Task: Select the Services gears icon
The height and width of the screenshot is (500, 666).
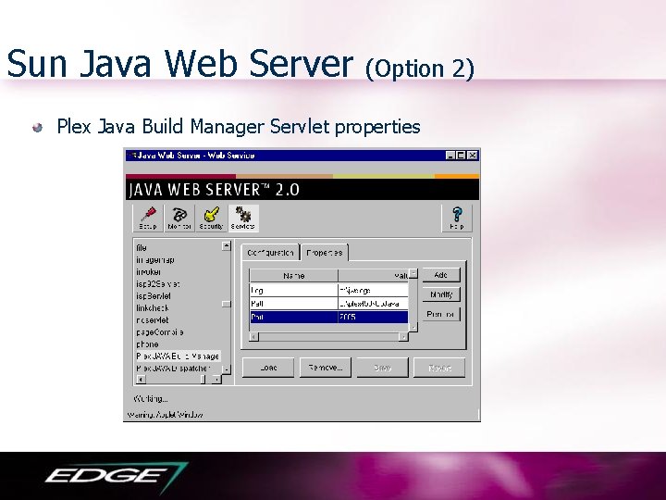Action: click(x=243, y=219)
